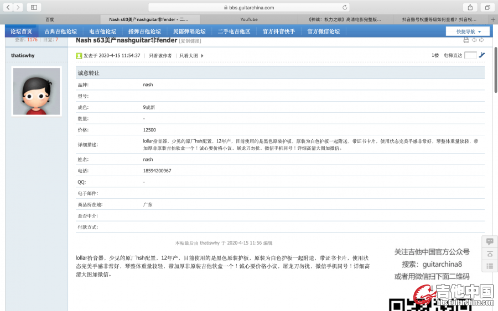498x311 pixels.
Task: Reload page using the Safari refresh icon
Action: [x=345, y=7]
